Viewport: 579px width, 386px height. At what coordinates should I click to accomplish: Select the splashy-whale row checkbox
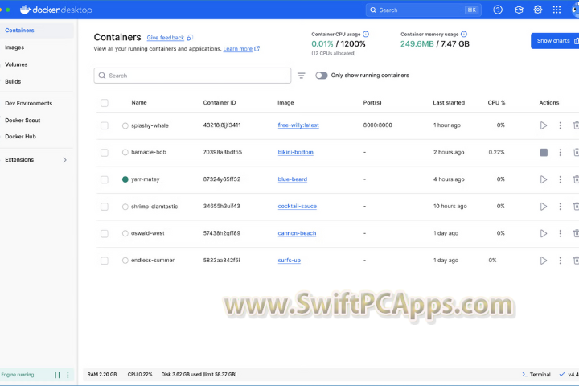[105, 126]
